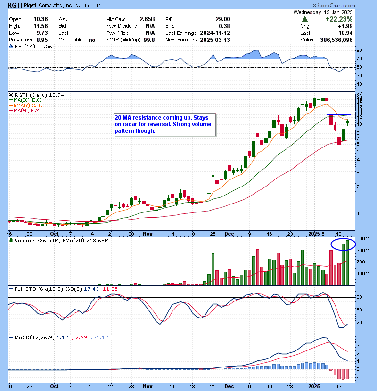Click the High price 11.56
Image resolution: width=377 pixels, height=391 pixels.
[41, 26]
